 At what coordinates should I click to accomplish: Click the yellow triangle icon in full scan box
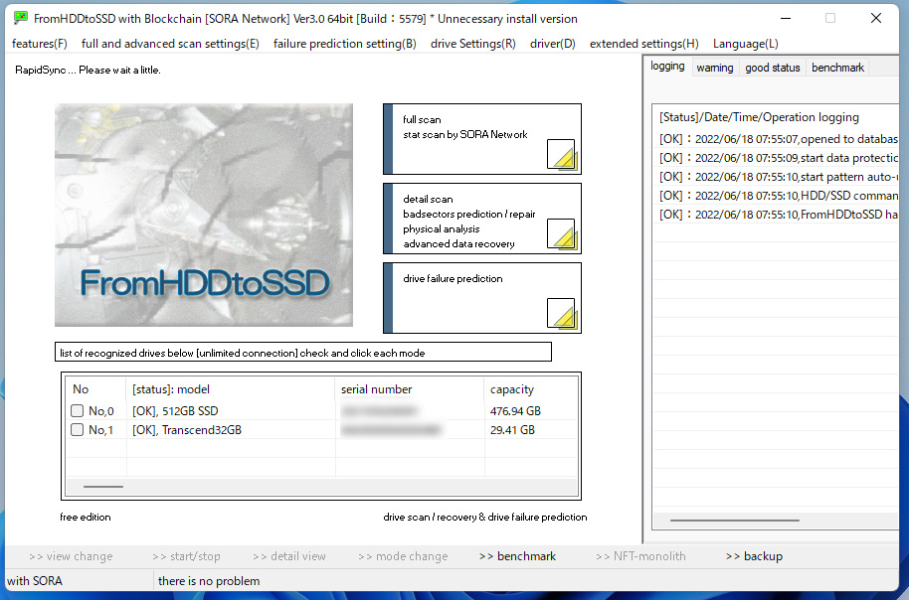pyautogui.click(x=561, y=154)
